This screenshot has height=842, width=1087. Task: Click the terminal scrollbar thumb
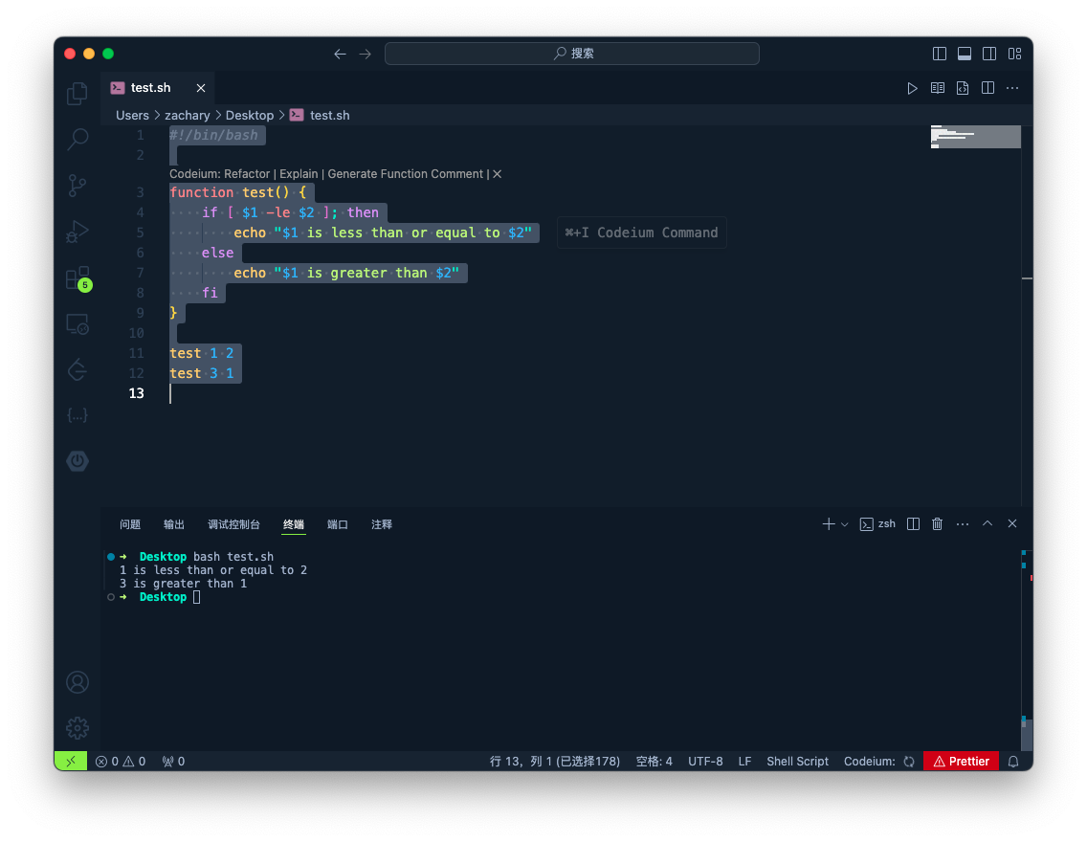click(1028, 733)
